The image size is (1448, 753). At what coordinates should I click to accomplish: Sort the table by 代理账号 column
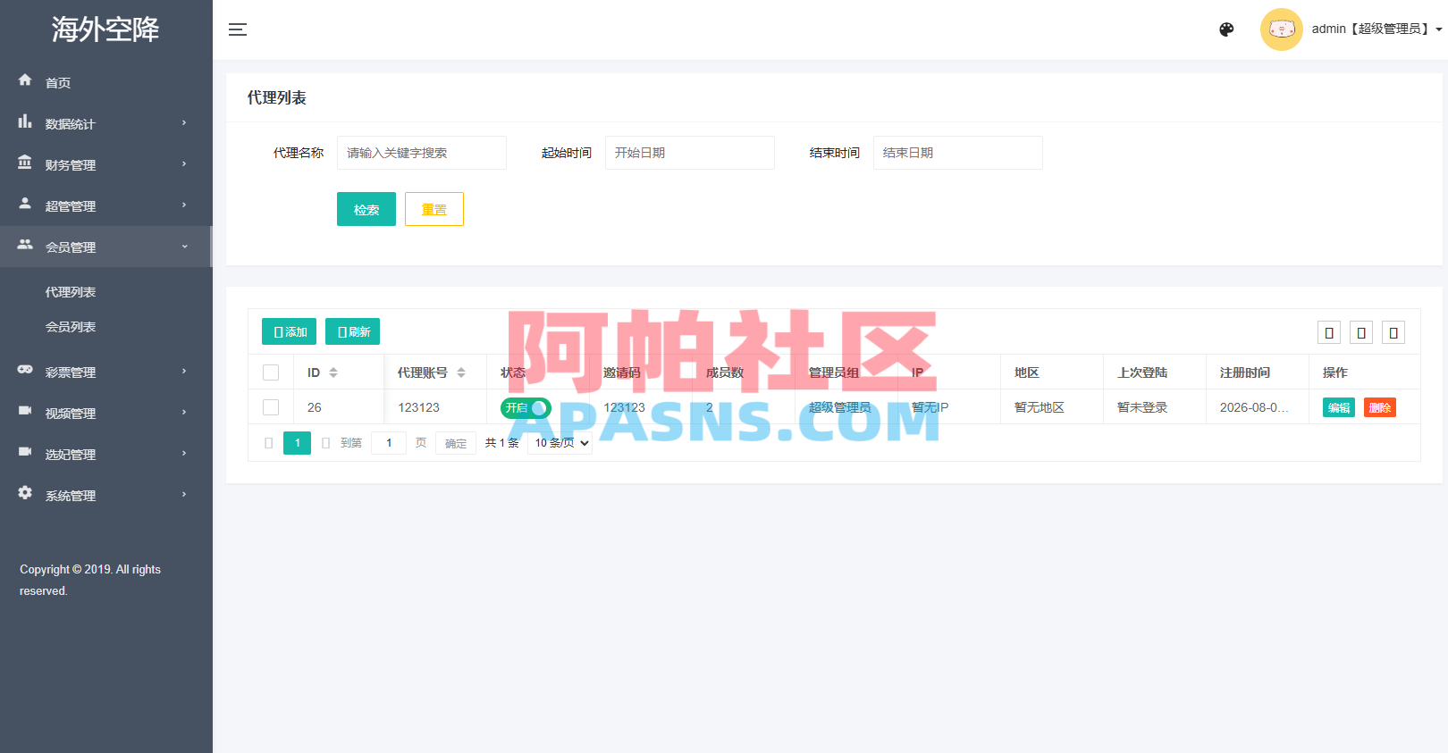461,372
